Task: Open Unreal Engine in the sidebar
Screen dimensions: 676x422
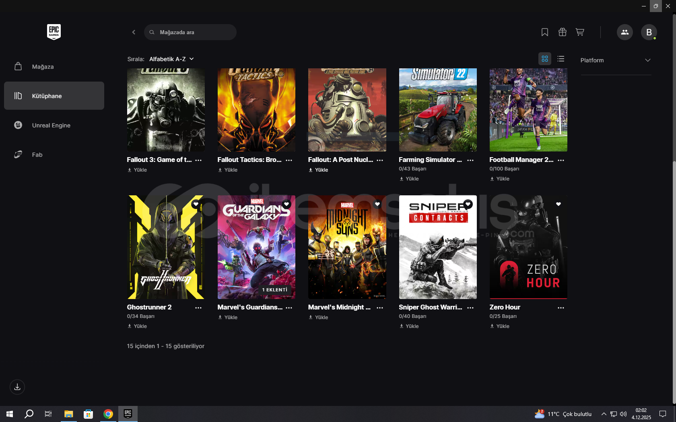Action: [51, 125]
